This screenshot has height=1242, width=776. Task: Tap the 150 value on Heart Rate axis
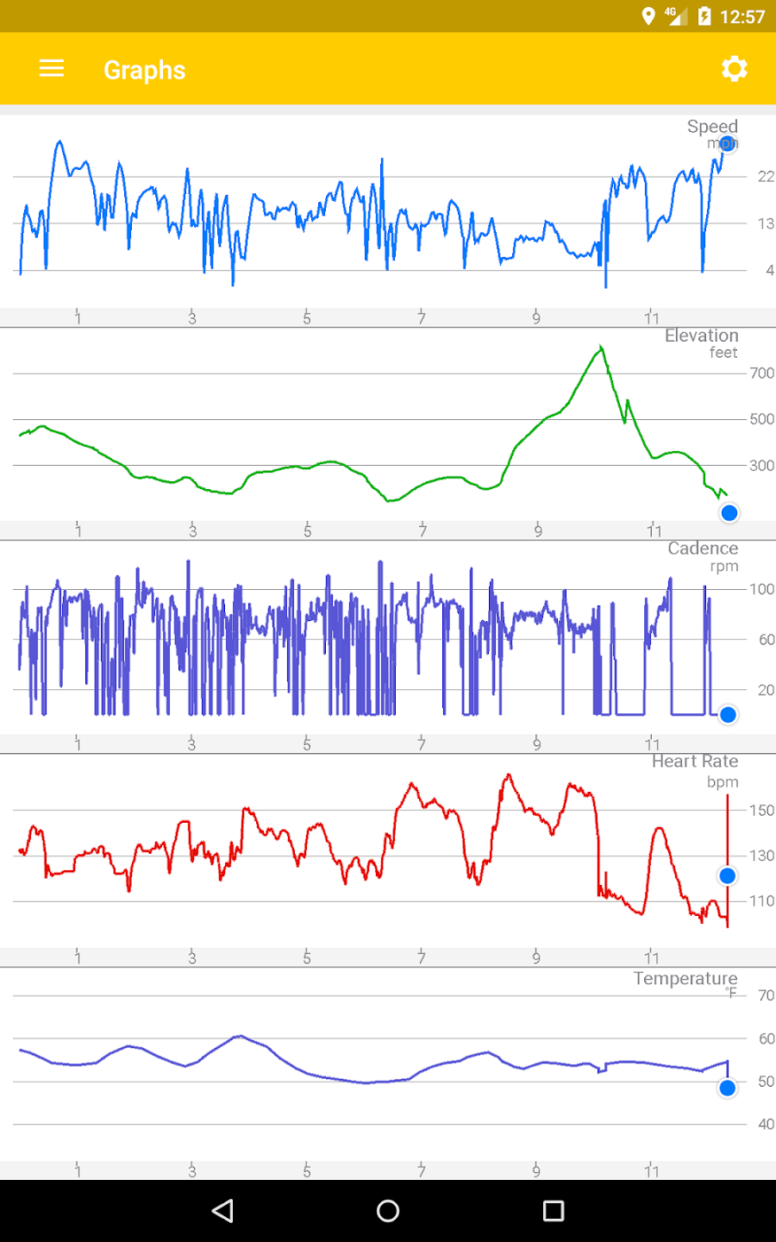click(x=762, y=811)
